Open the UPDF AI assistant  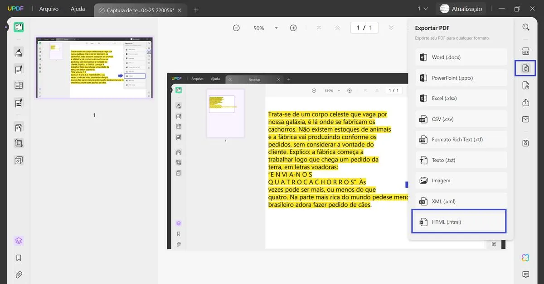coord(525,257)
